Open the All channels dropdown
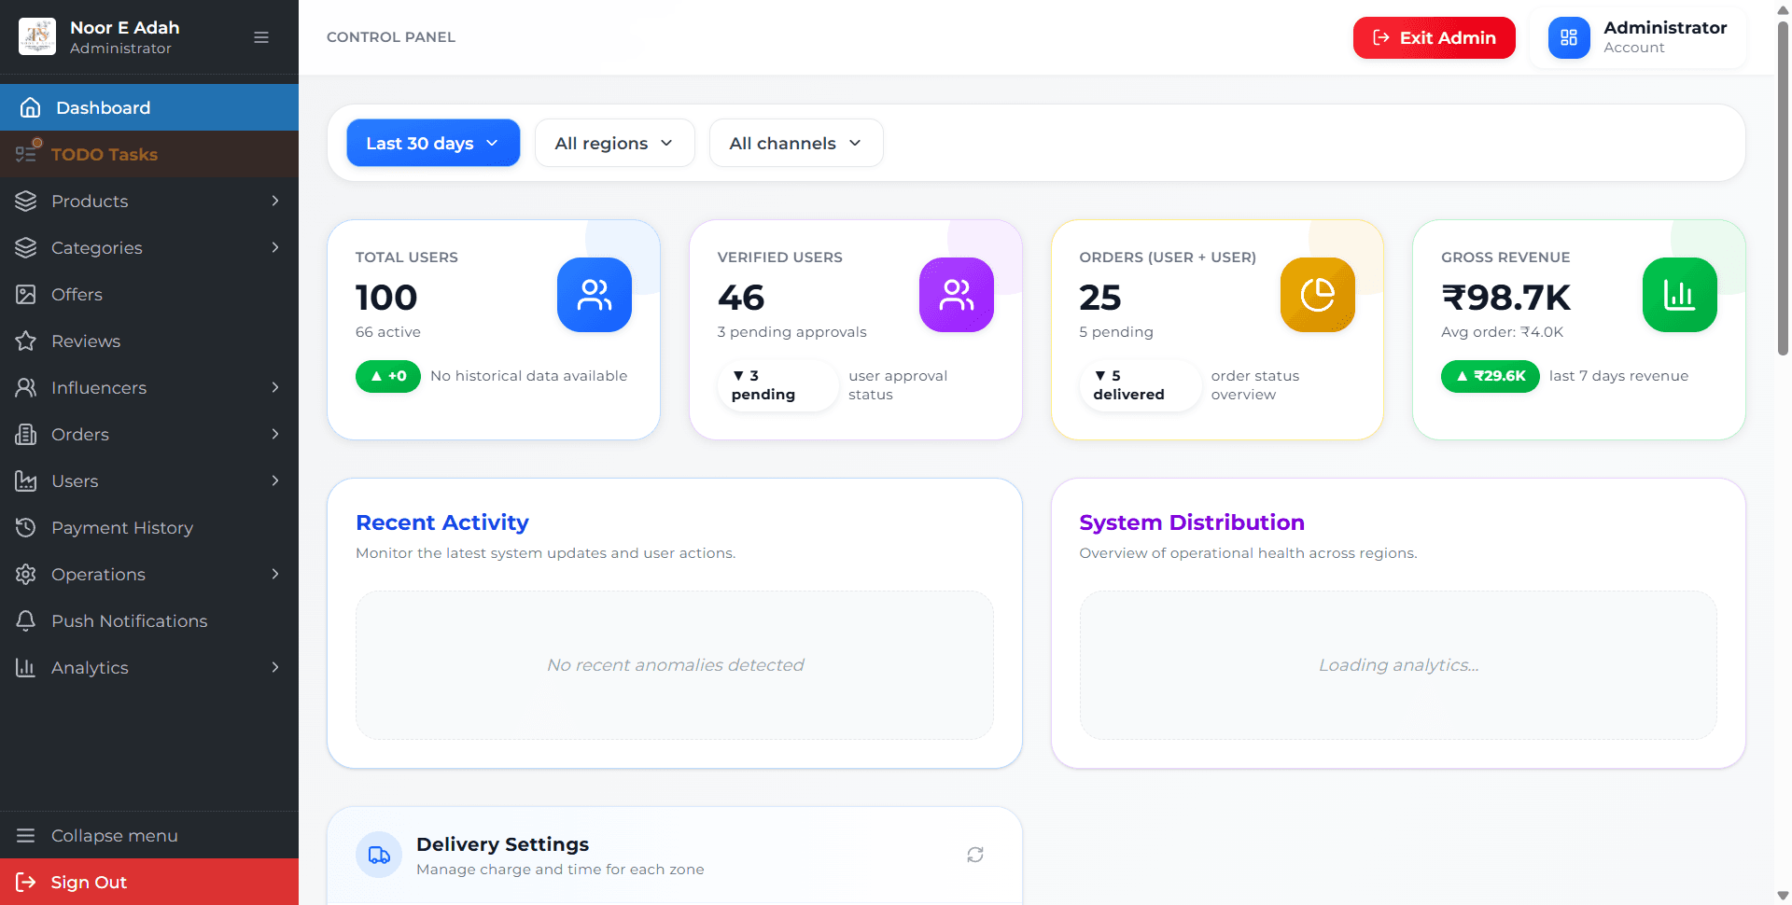The height and width of the screenshot is (905, 1792). 796,143
